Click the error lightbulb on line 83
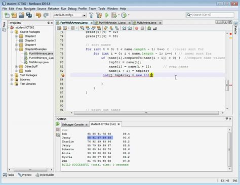Image resolution: width=240 pixels, height=185 pixels. (63, 75)
